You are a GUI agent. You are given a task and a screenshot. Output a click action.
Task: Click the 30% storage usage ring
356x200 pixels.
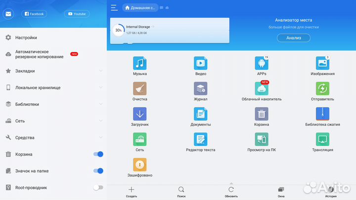119,30
